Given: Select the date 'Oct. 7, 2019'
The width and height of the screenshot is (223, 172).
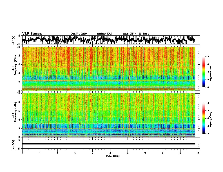Looking at the screenshot, I should point(79,34).
